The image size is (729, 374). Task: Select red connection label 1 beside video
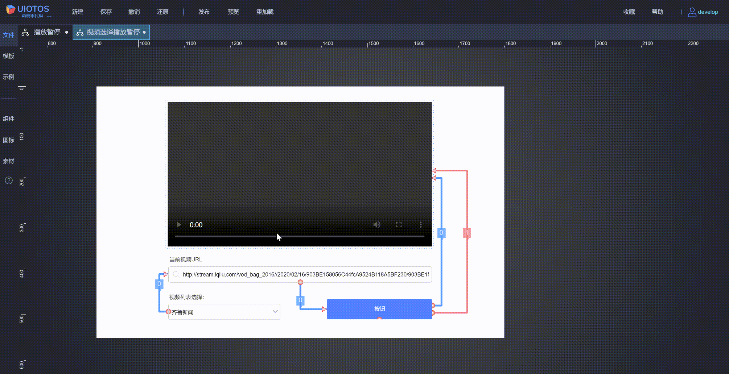[467, 233]
